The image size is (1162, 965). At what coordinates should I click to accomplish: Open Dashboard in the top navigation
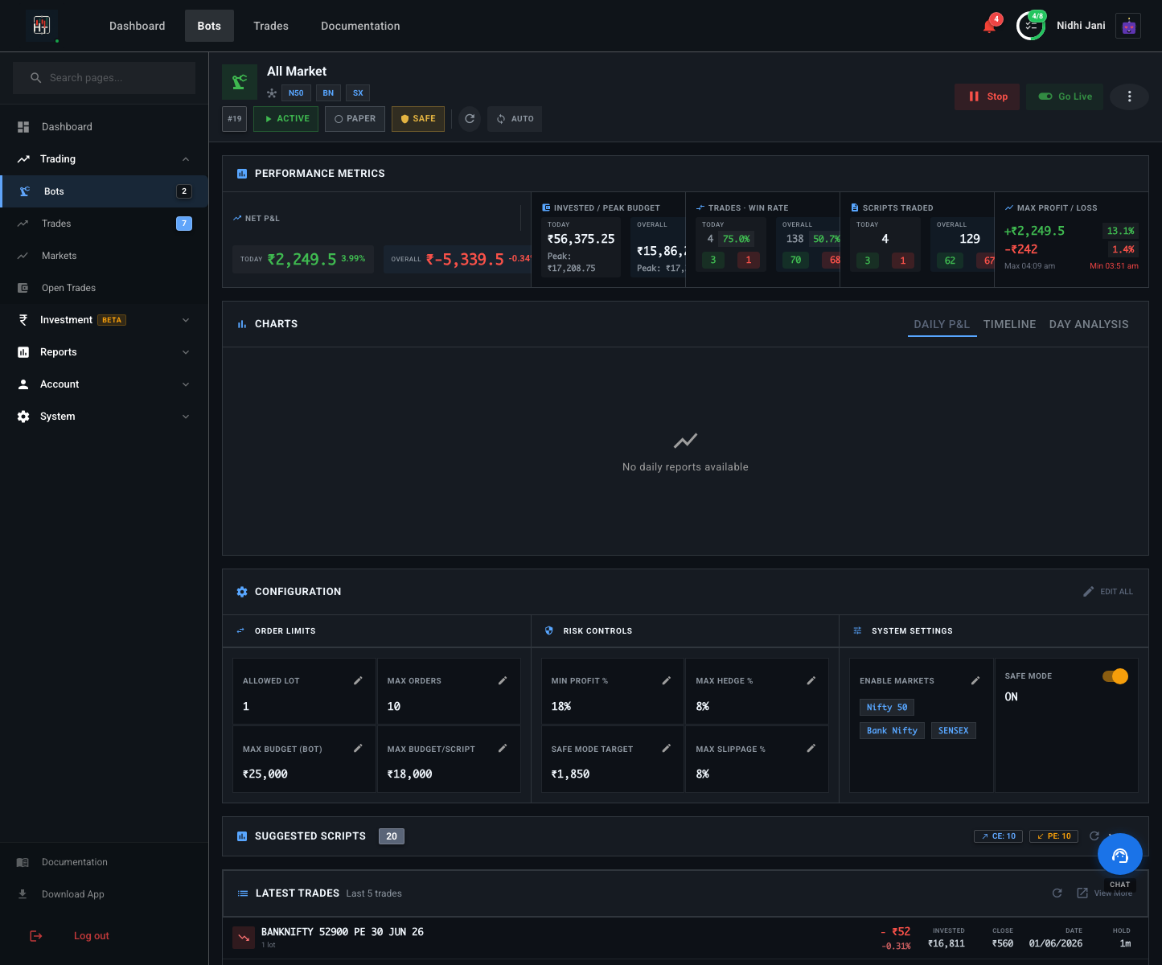point(138,26)
